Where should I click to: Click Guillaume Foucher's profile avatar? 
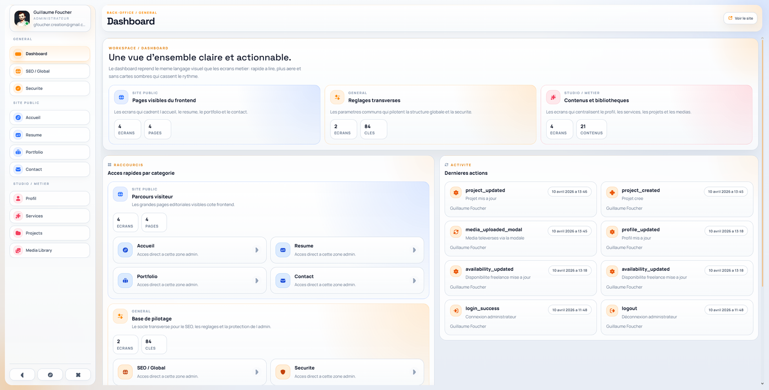[x=22, y=18]
